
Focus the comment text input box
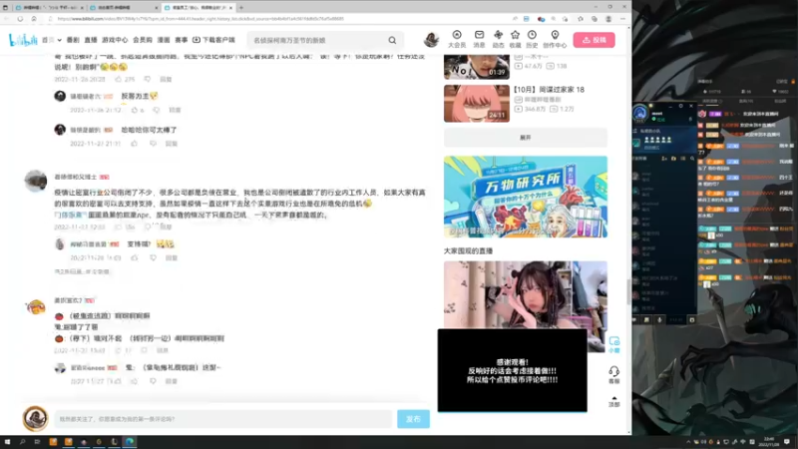coord(222,419)
